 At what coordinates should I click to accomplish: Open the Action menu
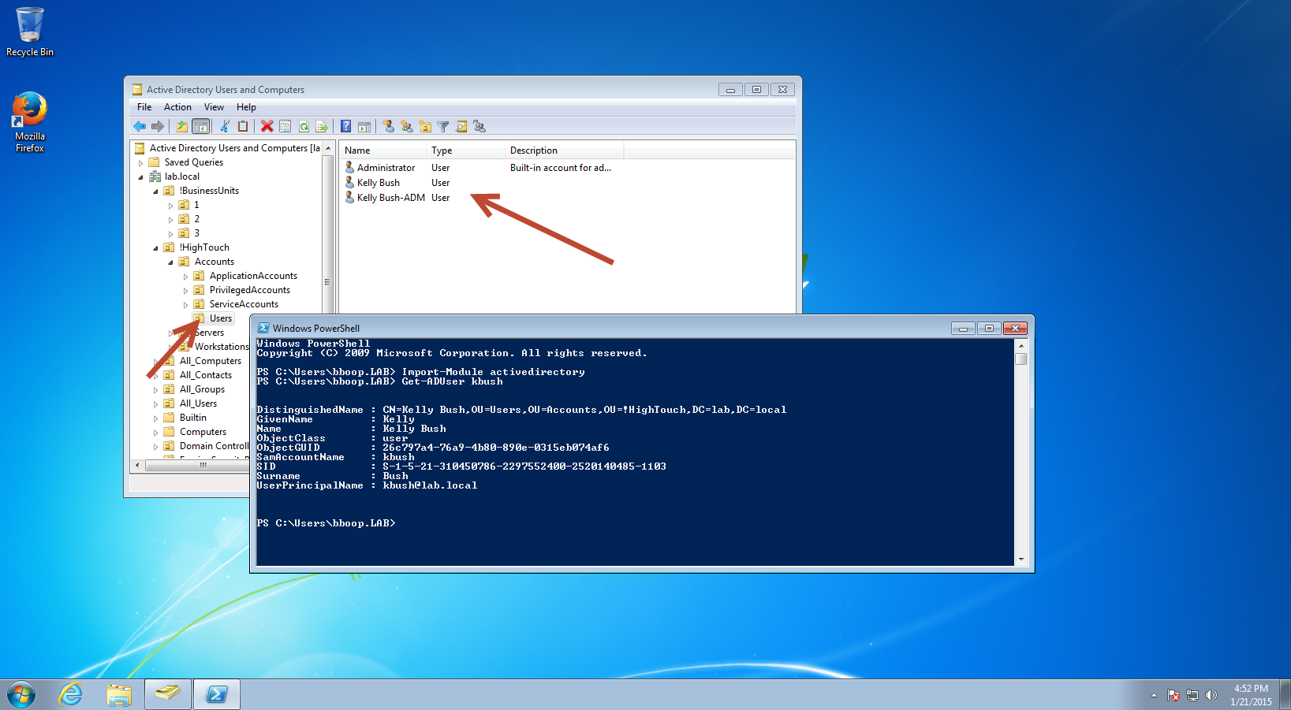(x=177, y=107)
